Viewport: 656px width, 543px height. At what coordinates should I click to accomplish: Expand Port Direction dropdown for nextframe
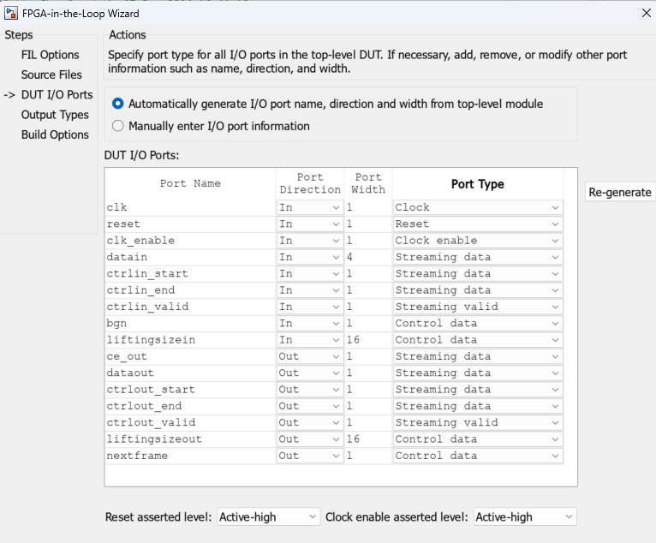click(309, 456)
